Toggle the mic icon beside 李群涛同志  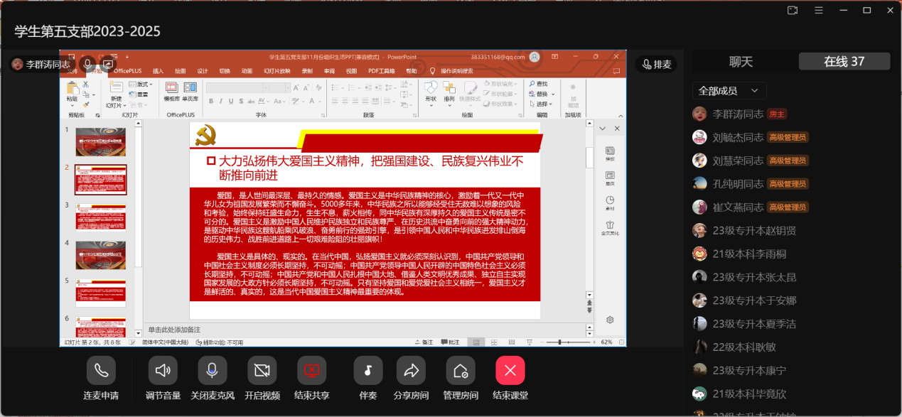point(87,64)
